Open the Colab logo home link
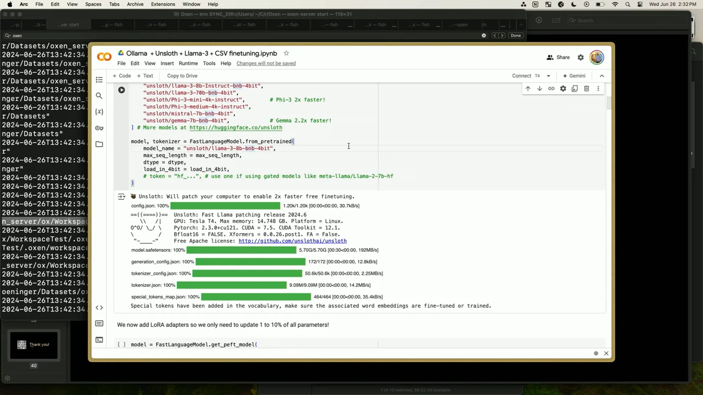Screen dimensions: 703x395 pos(104,57)
